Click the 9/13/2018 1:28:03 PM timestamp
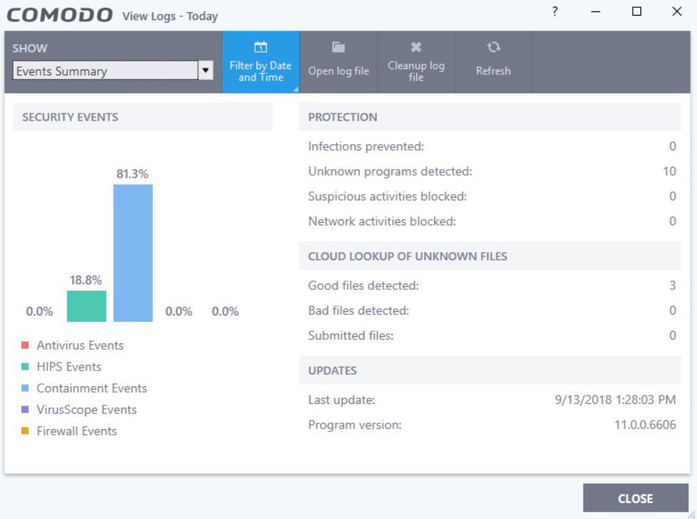Image resolution: width=697 pixels, height=519 pixels. pos(615,400)
